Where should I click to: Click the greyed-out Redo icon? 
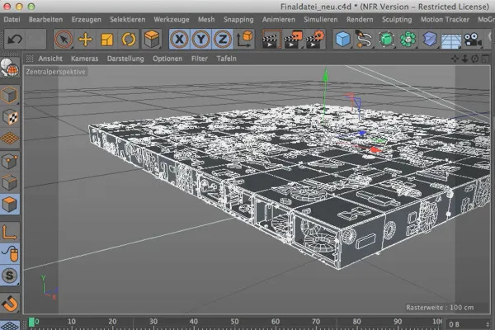click(35, 39)
